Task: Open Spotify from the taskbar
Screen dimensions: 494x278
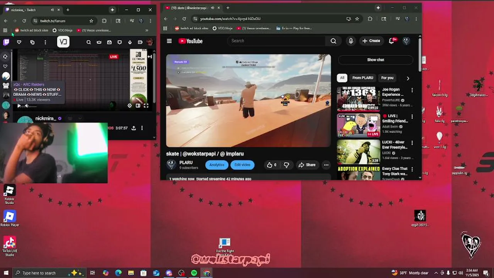Action: [x=194, y=273]
